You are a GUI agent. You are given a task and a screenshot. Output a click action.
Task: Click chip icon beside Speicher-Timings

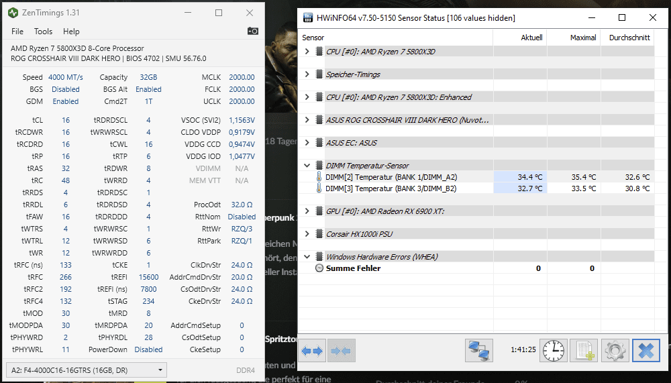(319, 74)
